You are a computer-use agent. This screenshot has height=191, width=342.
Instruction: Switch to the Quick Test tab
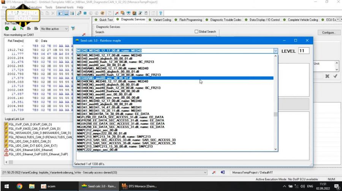[x=106, y=20]
